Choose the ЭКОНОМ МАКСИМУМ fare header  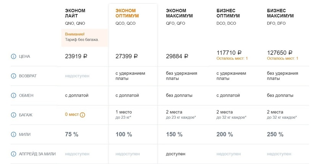[x=179, y=13]
